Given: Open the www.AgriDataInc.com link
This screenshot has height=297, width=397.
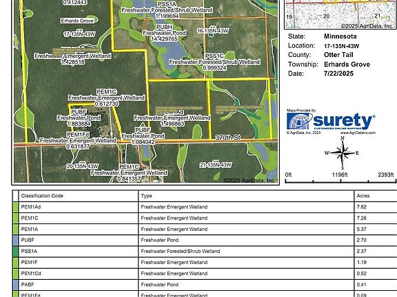Looking at the screenshot, I should [x=358, y=133].
